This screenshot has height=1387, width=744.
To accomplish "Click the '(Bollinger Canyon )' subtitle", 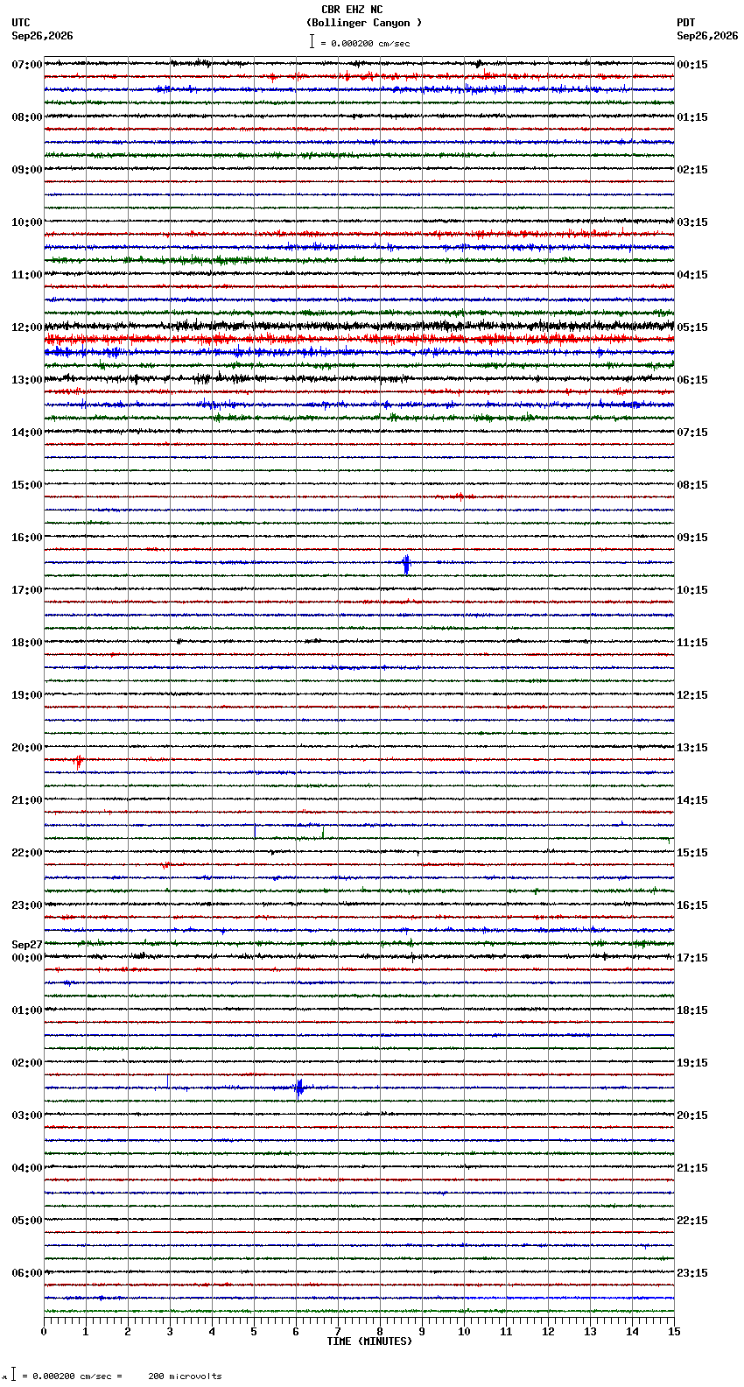I will tap(364, 23).
